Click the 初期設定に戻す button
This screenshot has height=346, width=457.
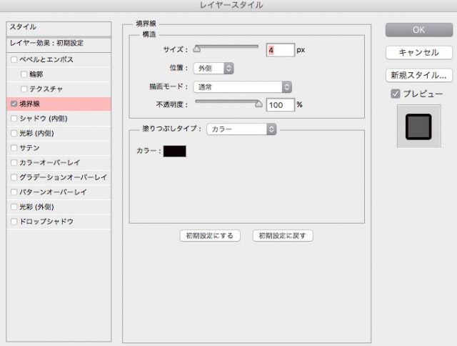pyautogui.click(x=283, y=235)
